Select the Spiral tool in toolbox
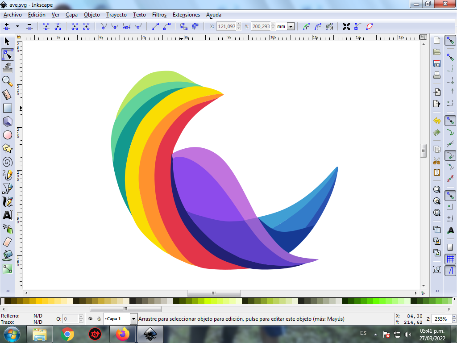The height and width of the screenshot is (343, 457). [8, 162]
